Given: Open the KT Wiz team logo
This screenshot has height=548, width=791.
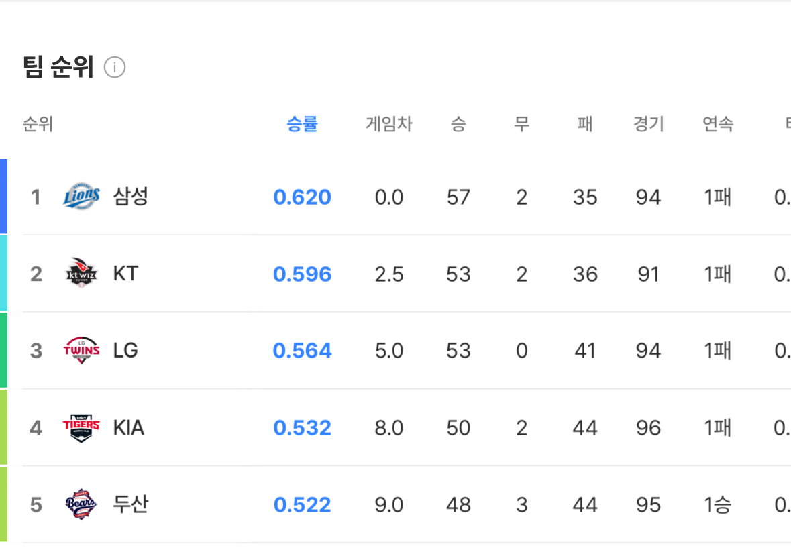Looking at the screenshot, I should 81,273.
